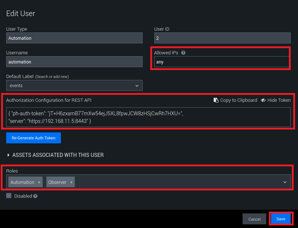
Task: Click the Username input field
Action: pos(74,62)
